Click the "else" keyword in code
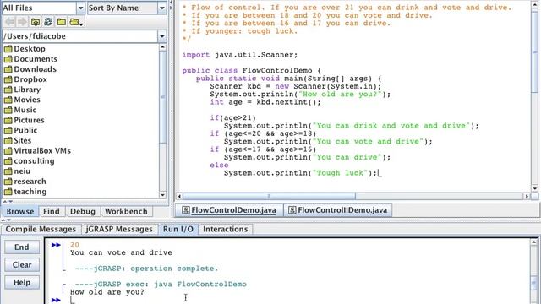Screen dimensions: 541x304 (219, 166)
